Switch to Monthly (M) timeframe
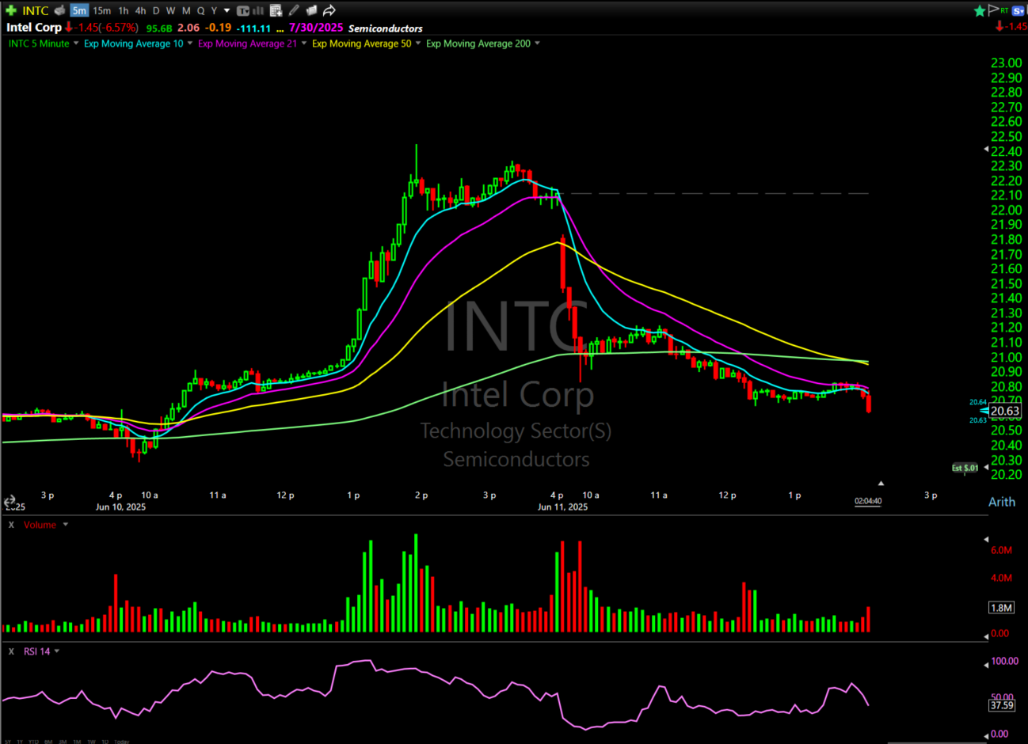 [x=186, y=10]
